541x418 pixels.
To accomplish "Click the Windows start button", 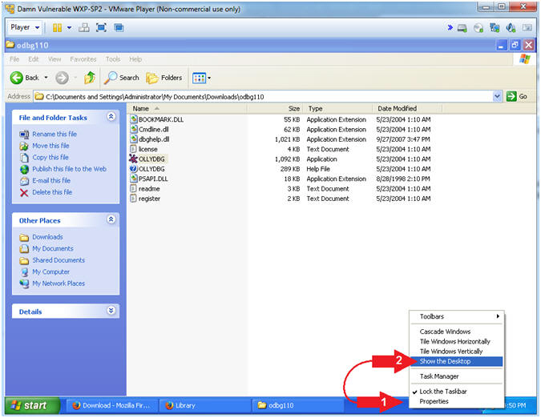I will click(x=33, y=405).
